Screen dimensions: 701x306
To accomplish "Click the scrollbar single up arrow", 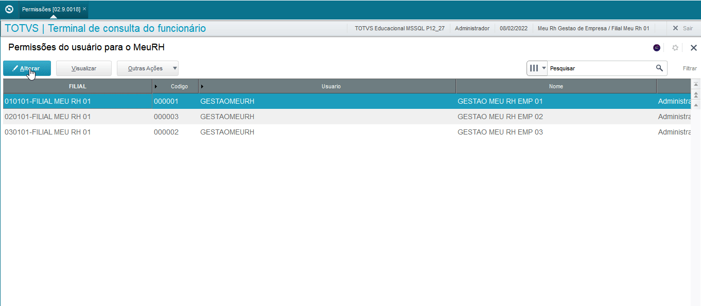I will tap(696, 105).
